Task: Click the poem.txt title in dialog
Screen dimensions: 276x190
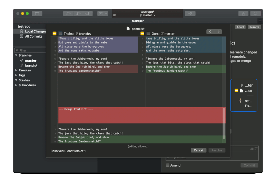Action: coord(138,29)
